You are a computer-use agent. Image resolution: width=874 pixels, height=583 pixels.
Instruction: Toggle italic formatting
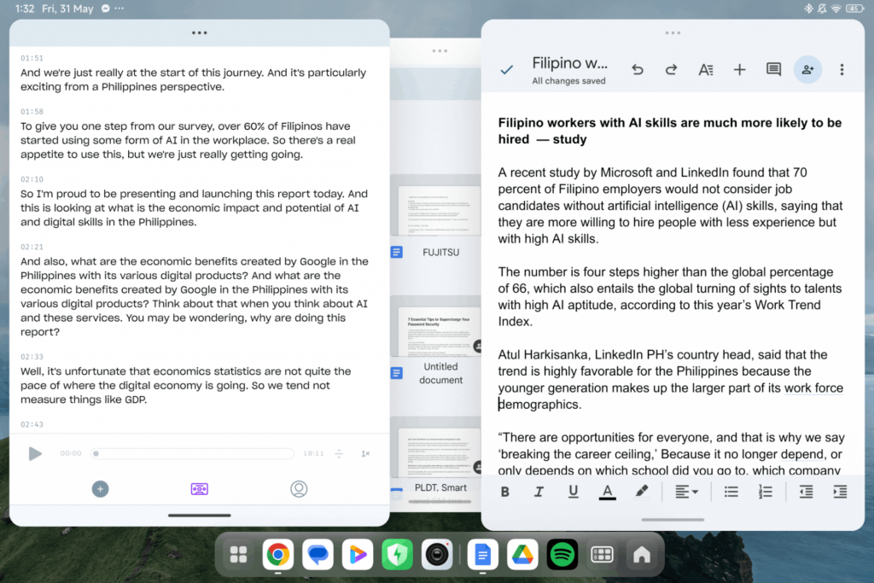click(x=539, y=492)
